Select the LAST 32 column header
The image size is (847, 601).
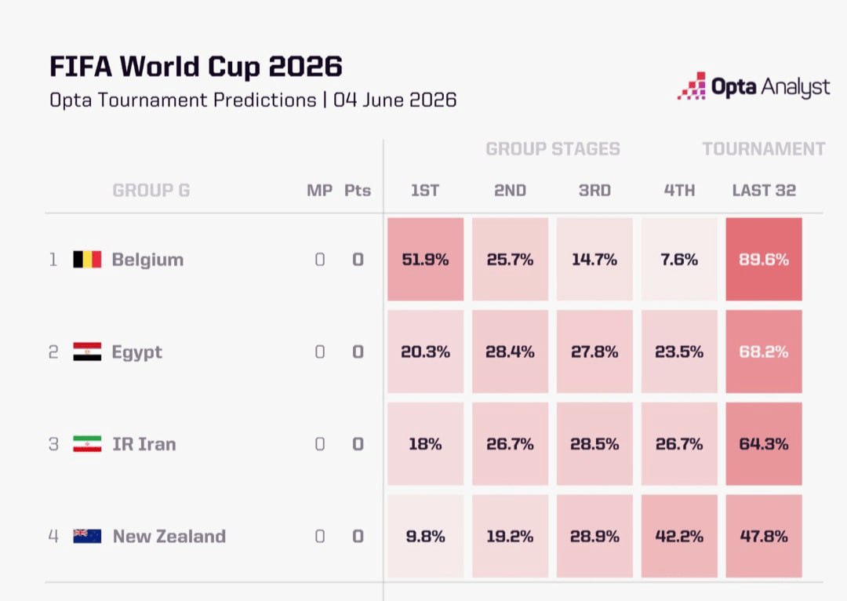pos(764,190)
